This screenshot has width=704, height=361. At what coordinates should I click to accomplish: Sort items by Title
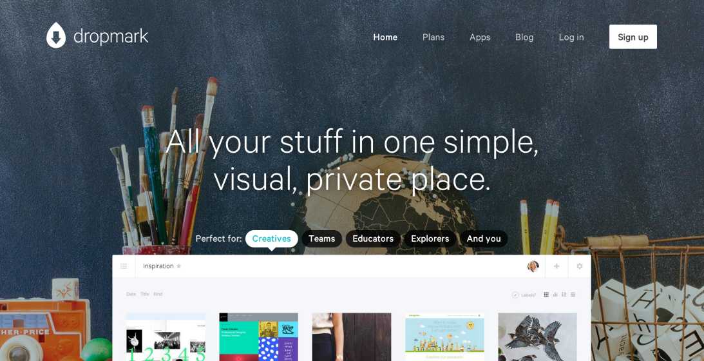[x=144, y=294]
